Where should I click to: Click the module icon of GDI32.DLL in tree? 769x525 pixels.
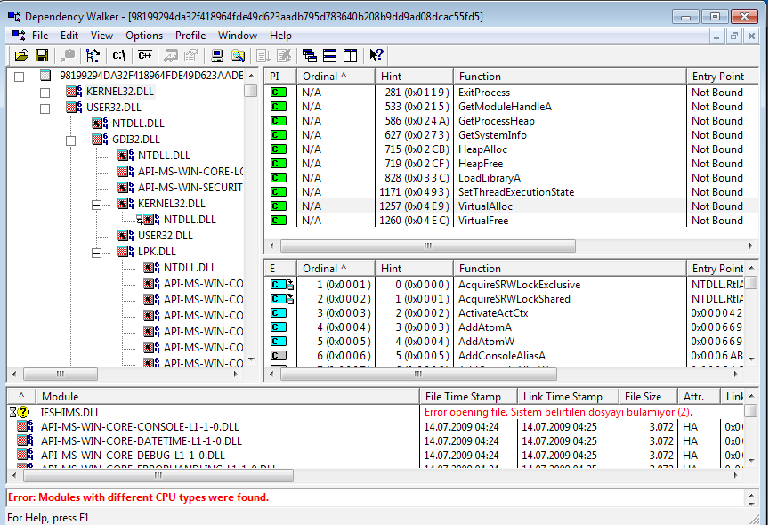(x=100, y=139)
